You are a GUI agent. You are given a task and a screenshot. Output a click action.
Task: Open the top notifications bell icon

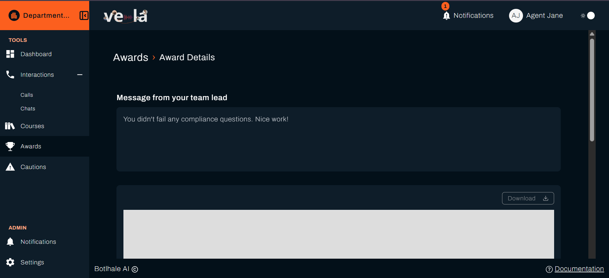[x=446, y=16]
